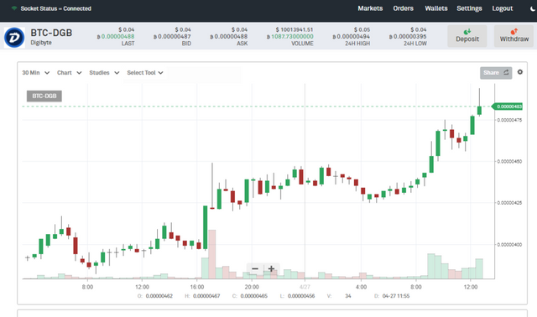Click the date readout 04-27 11:55
The image size is (537, 317).
(x=395, y=296)
